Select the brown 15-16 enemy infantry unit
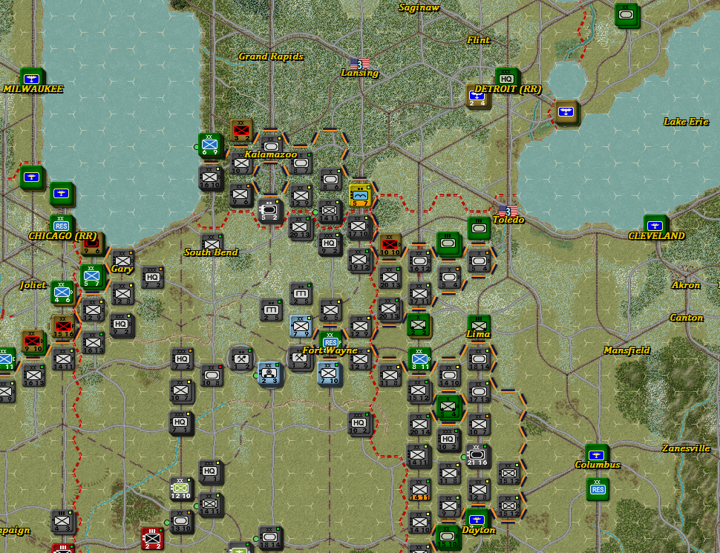 [63, 326]
